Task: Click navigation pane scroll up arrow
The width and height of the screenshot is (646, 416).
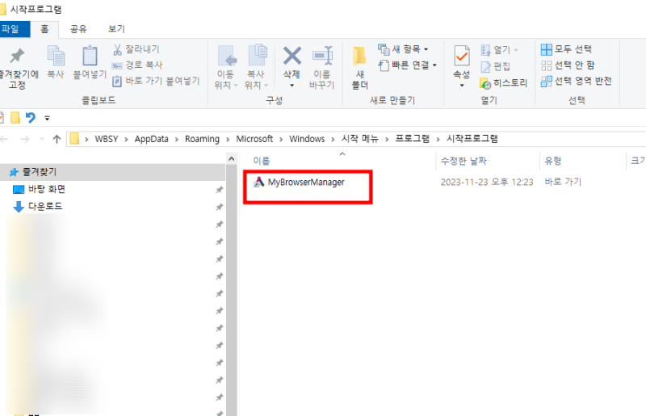Action: click(x=232, y=159)
